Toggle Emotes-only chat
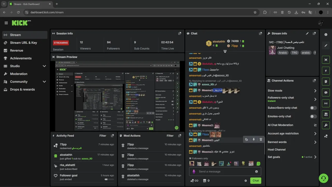 [x=313, y=116]
